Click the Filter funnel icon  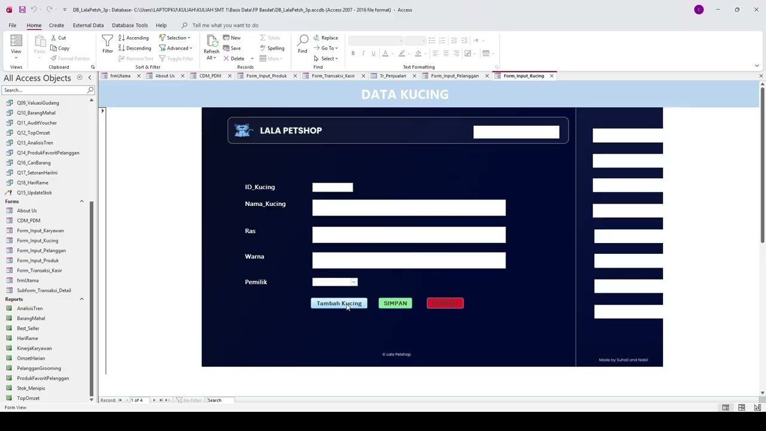(108, 45)
